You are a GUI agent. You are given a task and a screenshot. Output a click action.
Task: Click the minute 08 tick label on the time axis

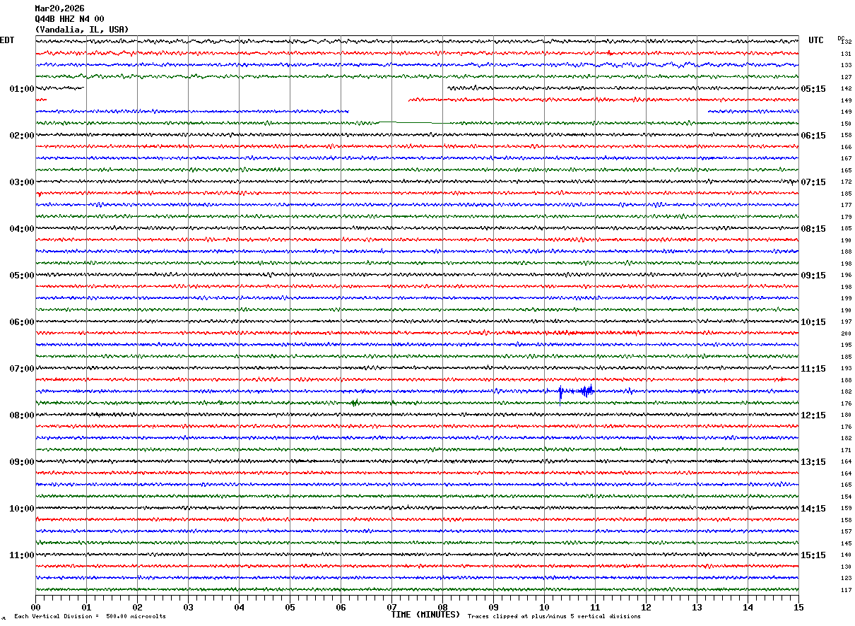coord(442,608)
